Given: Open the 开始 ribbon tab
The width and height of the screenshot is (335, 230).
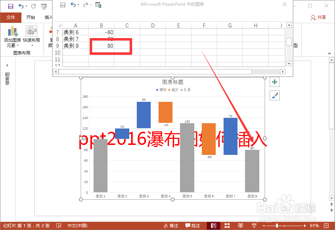Looking at the screenshot, I should point(31,17).
